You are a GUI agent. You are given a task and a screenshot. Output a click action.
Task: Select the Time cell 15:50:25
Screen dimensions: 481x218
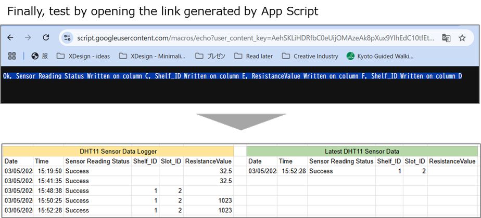[x=48, y=200]
